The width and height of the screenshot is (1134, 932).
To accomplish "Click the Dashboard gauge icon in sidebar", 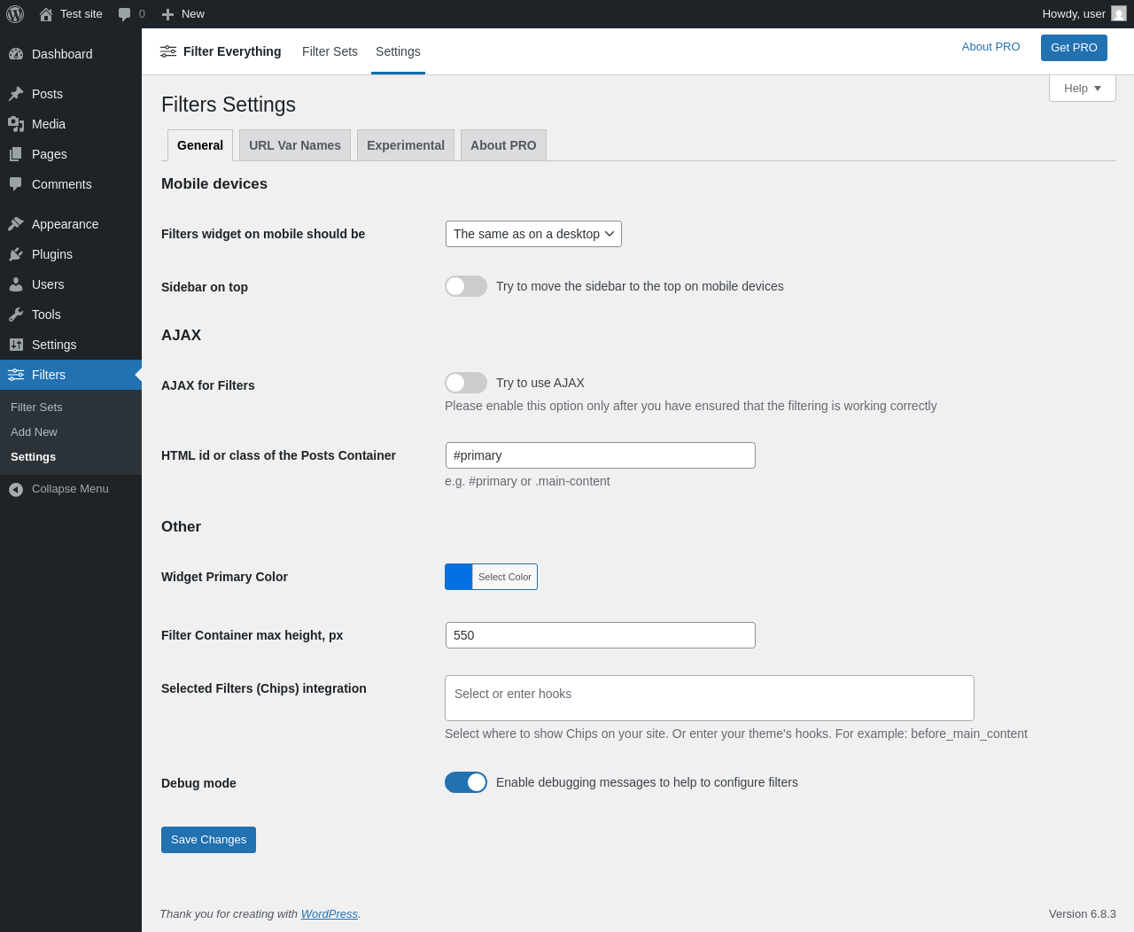I will click(16, 54).
